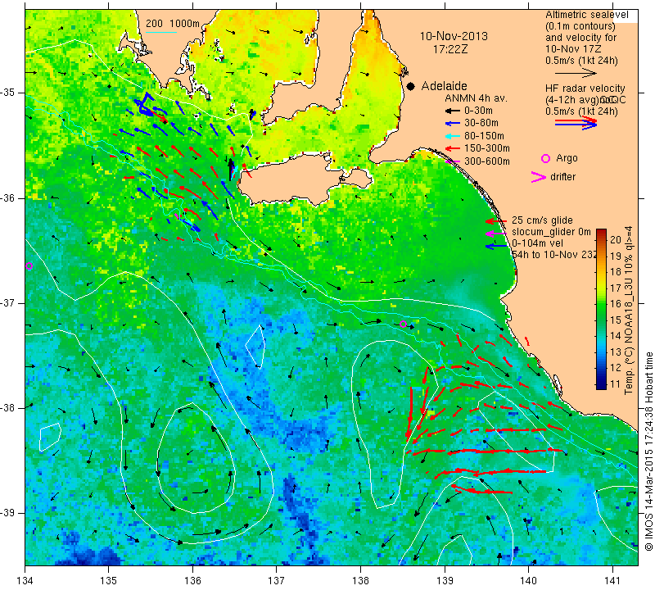Click the 54h to 10-Nov 23Z text
Screen dimensions: 655x590
tap(554, 255)
